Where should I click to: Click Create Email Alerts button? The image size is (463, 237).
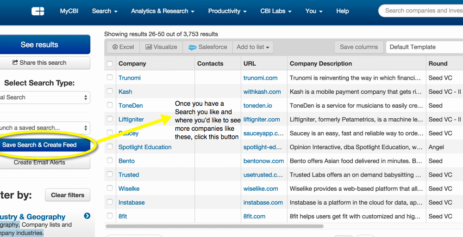(44, 163)
